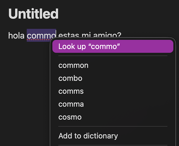Image resolution: width=179 pixels, height=146 pixels.
Task: Click Add to dictionary
Action: [88, 136]
